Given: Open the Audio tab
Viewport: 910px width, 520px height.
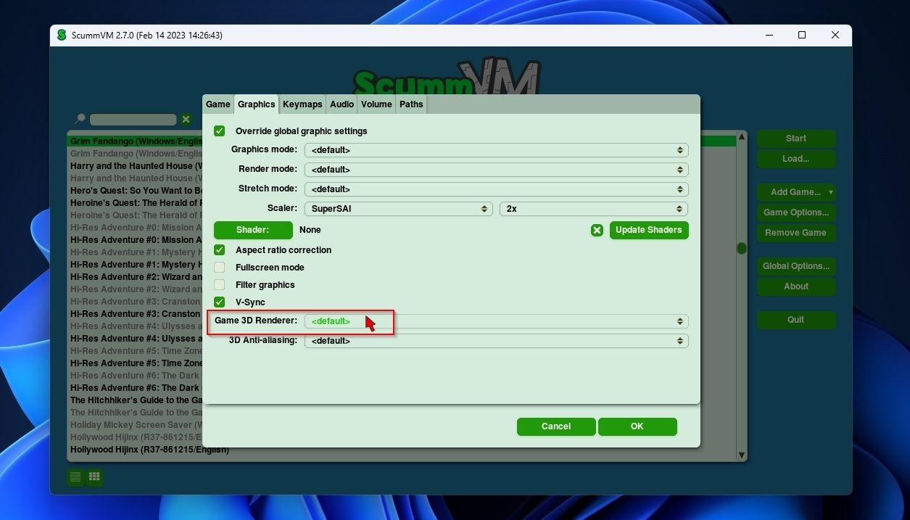Looking at the screenshot, I should (342, 104).
